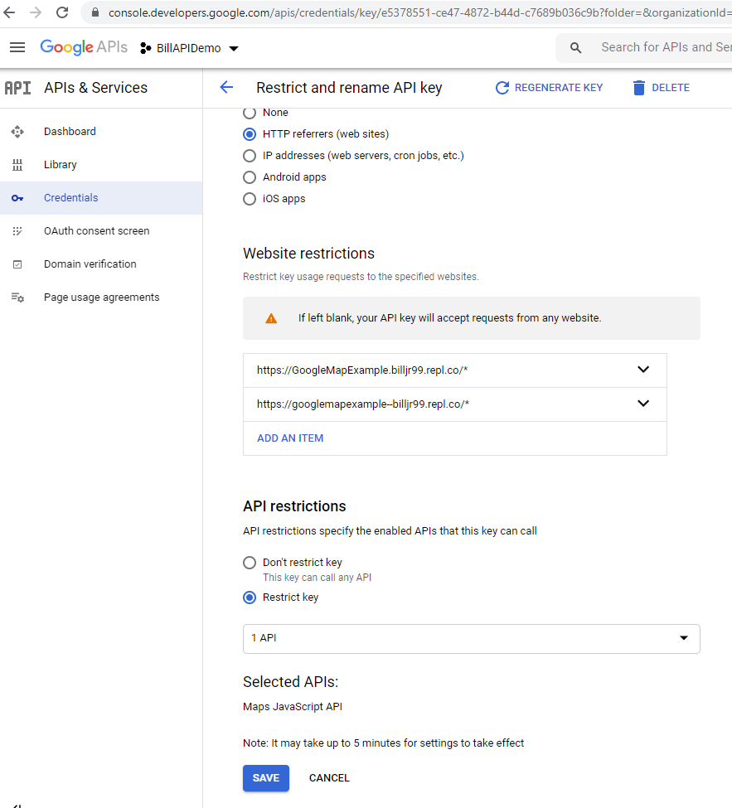Screen dimensions: 732x808
Task: Click the Dashboard sidebar icon
Action: point(17,132)
